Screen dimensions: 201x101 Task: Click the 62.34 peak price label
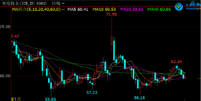(x=176, y=62)
